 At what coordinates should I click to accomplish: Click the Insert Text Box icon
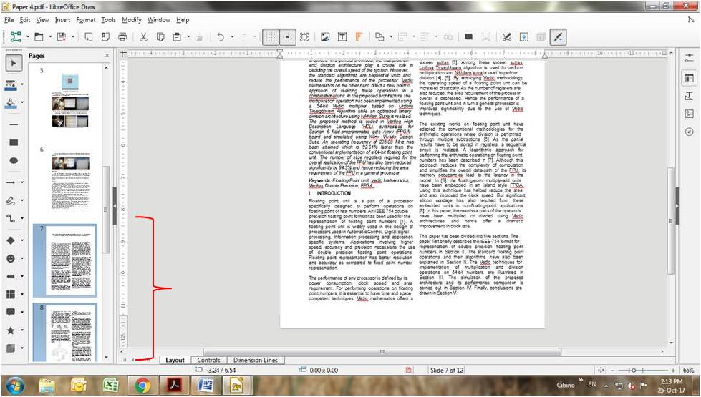(x=342, y=37)
